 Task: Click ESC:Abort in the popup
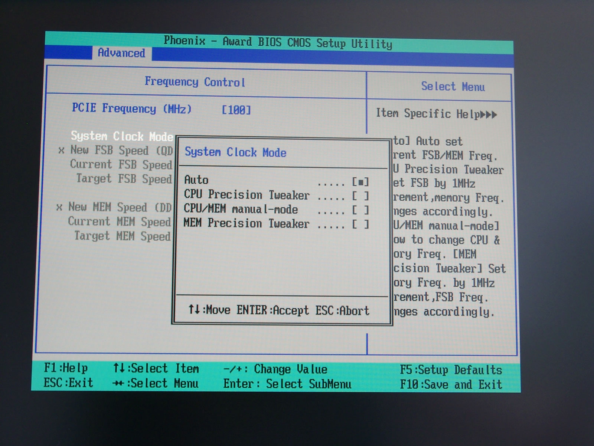click(x=342, y=311)
